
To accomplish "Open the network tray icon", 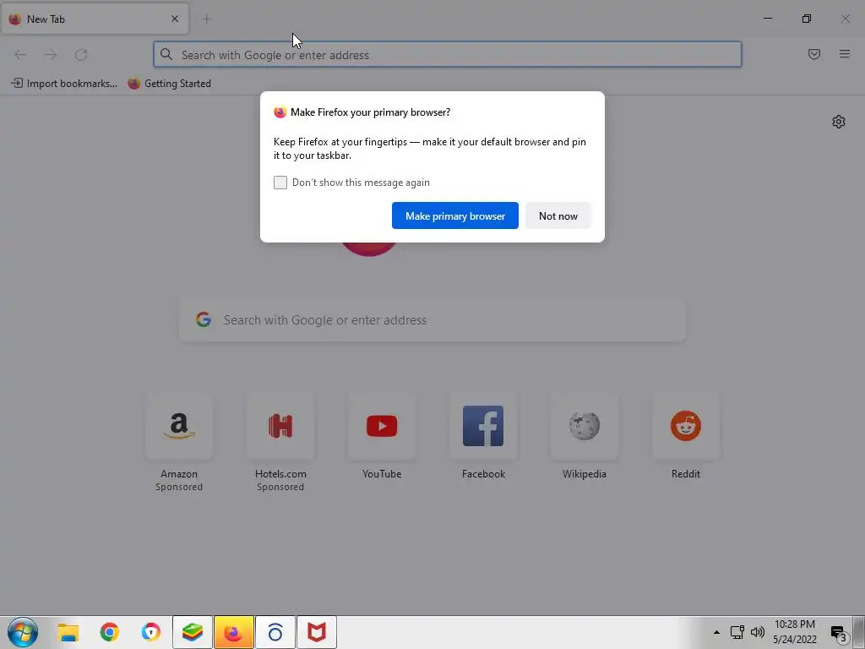I will (x=737, y=632).
